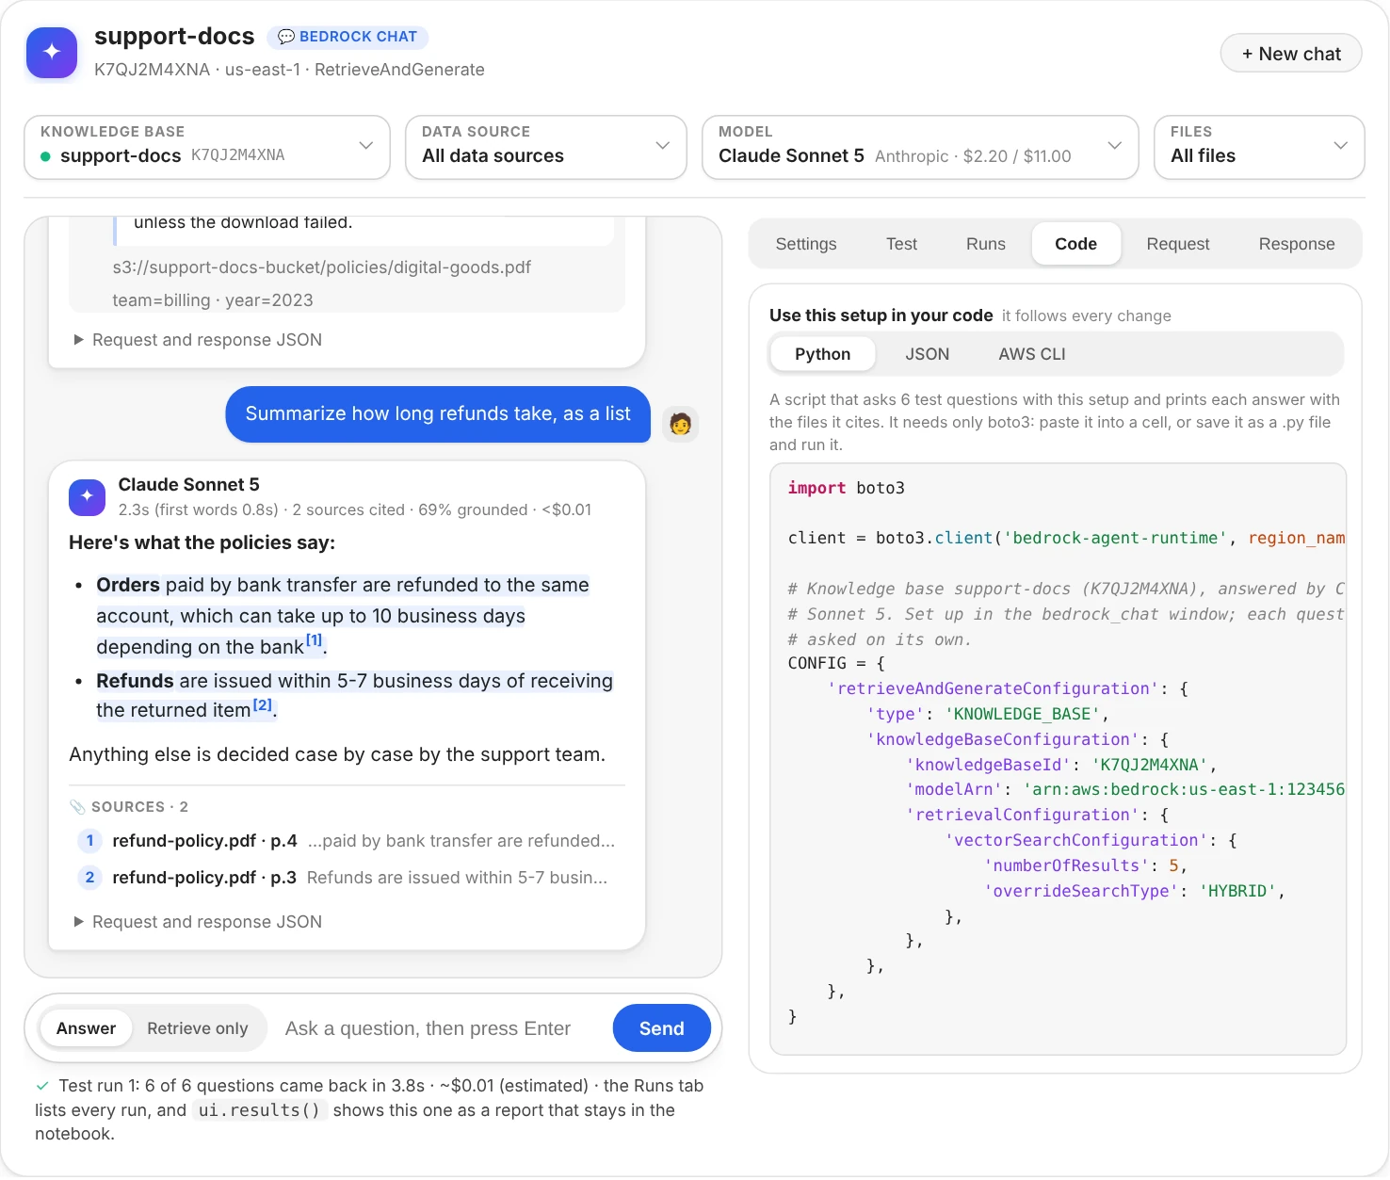Switch chat mode to Retrieve only
Image resolution: width=1390 pixels, height=1180 pixels.
[198, 1028]
